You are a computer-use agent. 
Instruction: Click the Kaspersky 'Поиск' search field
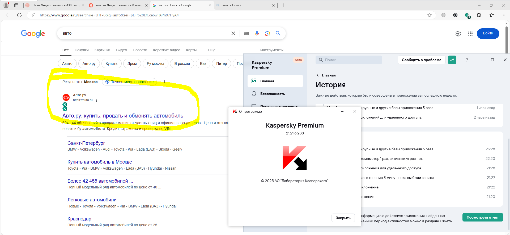(349, 60)
